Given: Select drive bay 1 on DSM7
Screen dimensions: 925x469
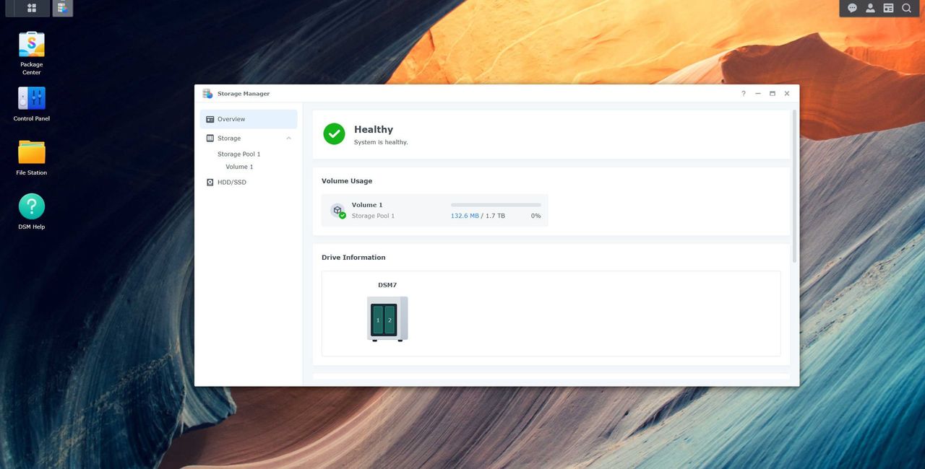Looking at the screenshot, I should [x=378, y=320].
